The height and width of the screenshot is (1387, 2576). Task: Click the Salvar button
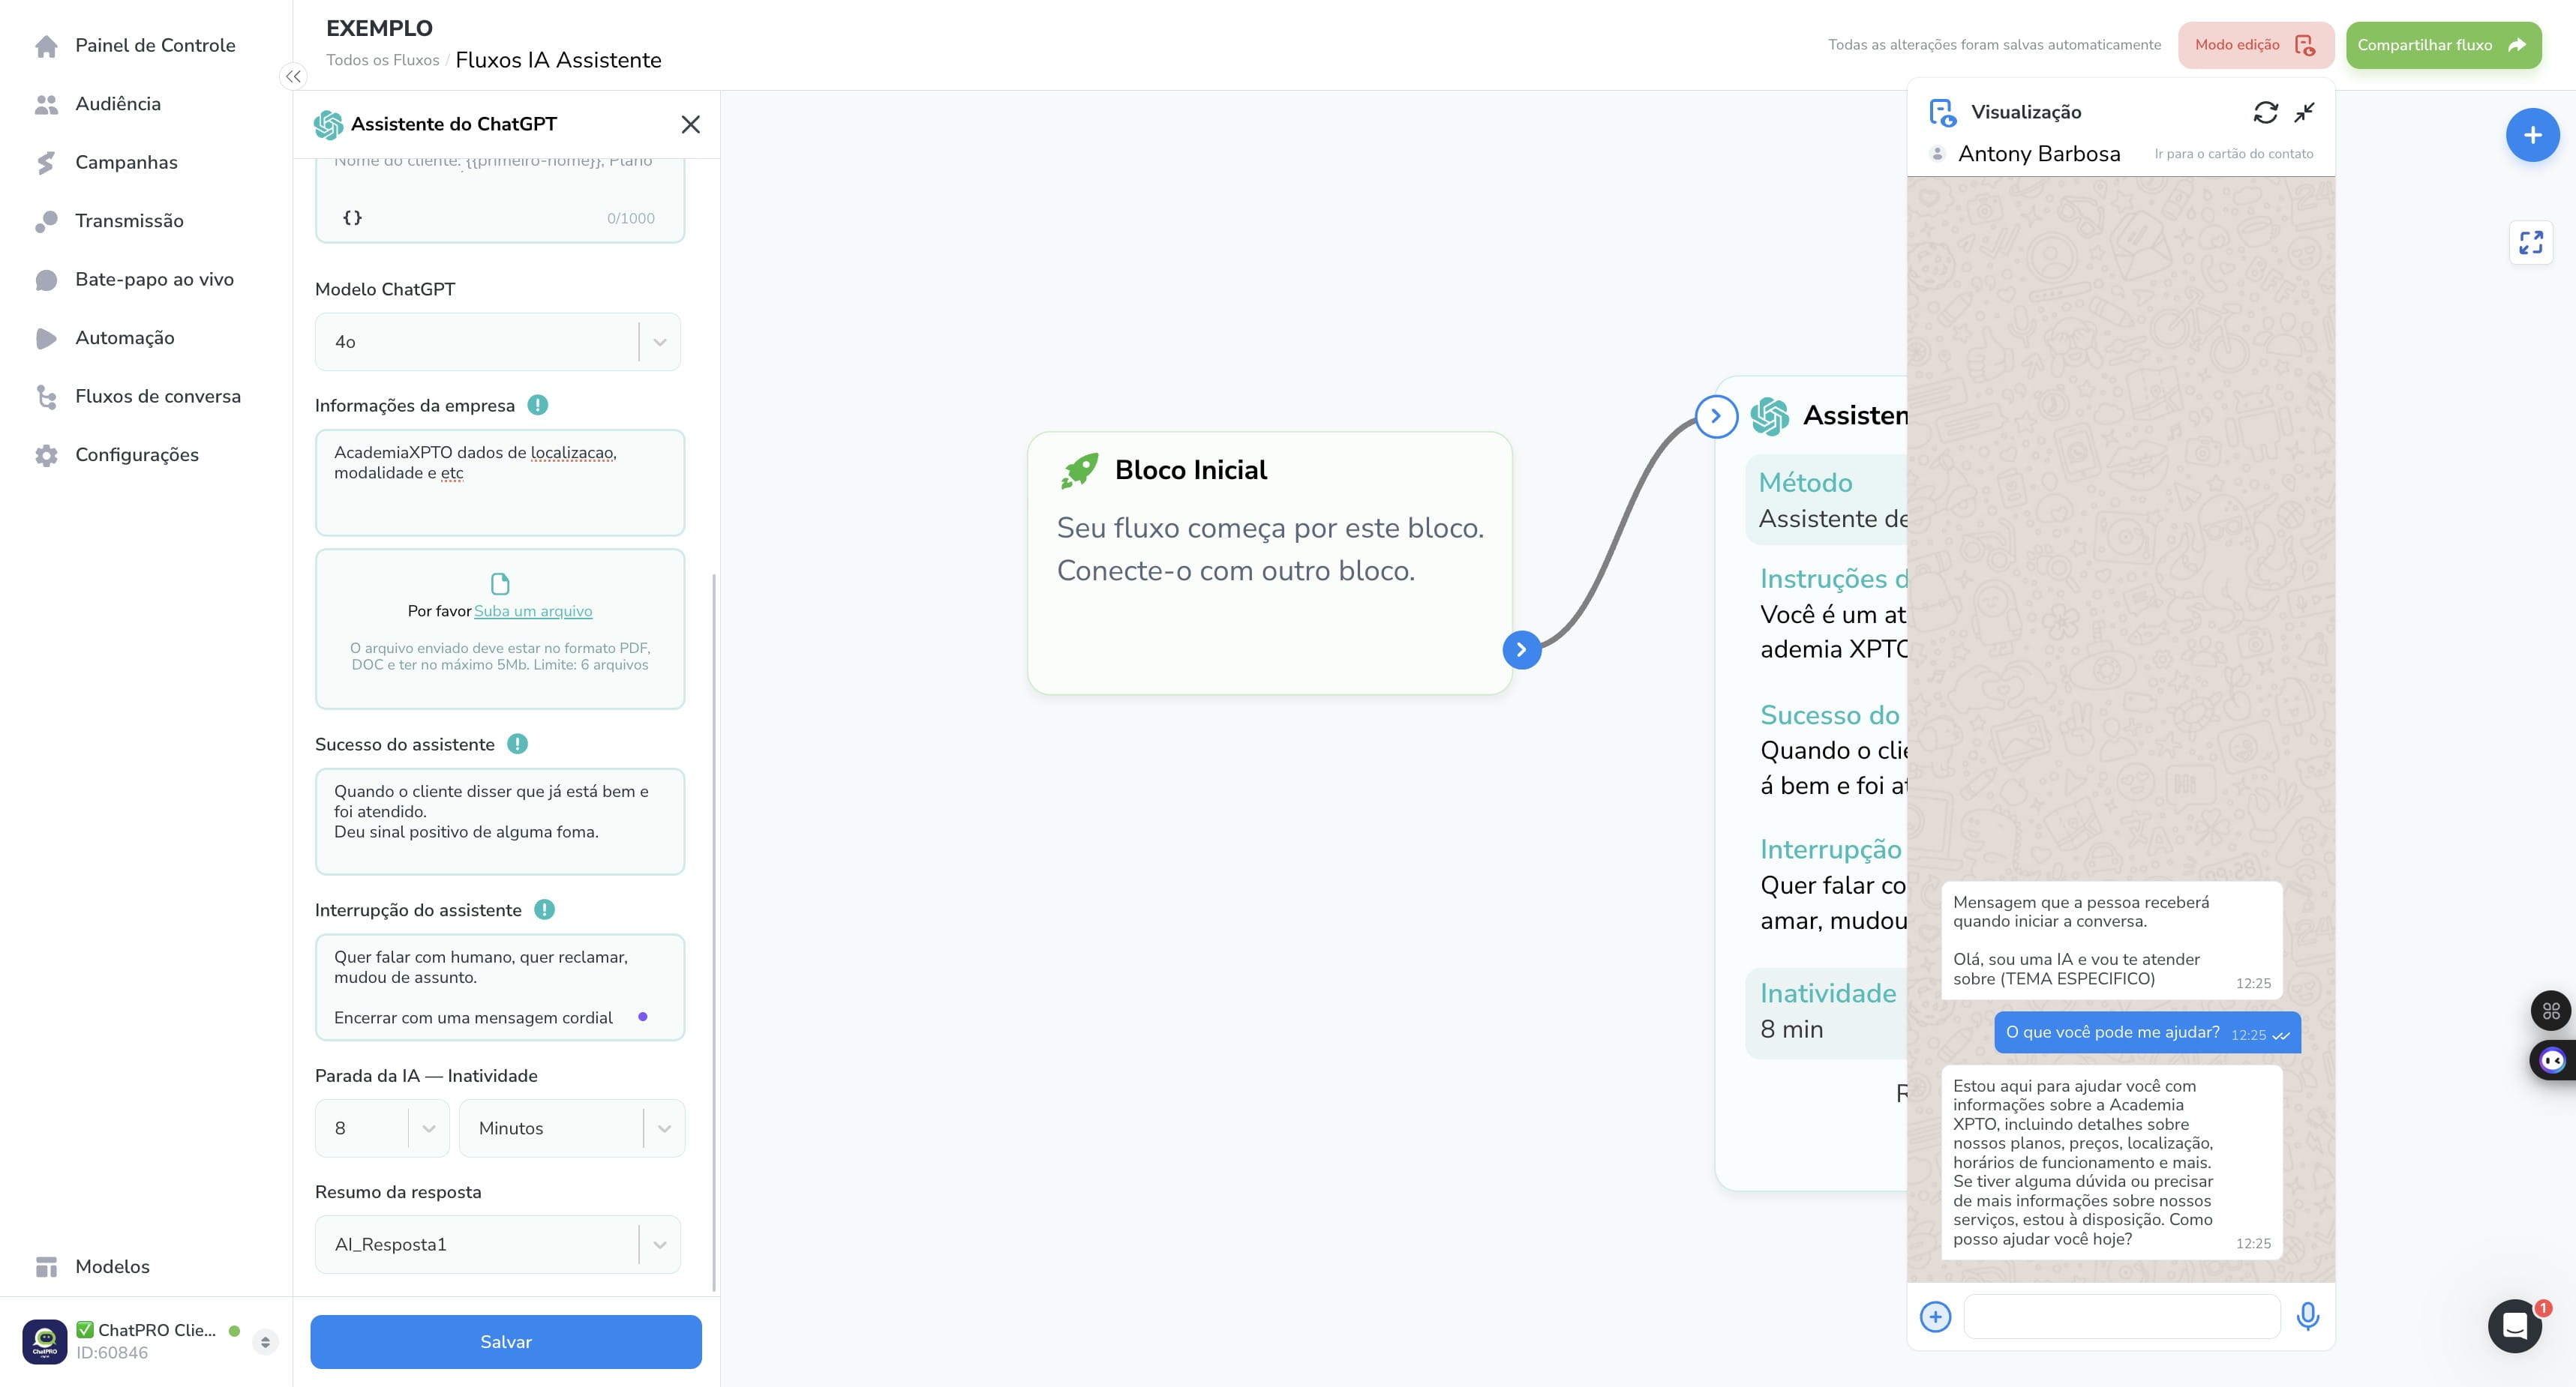(506, 1341)
